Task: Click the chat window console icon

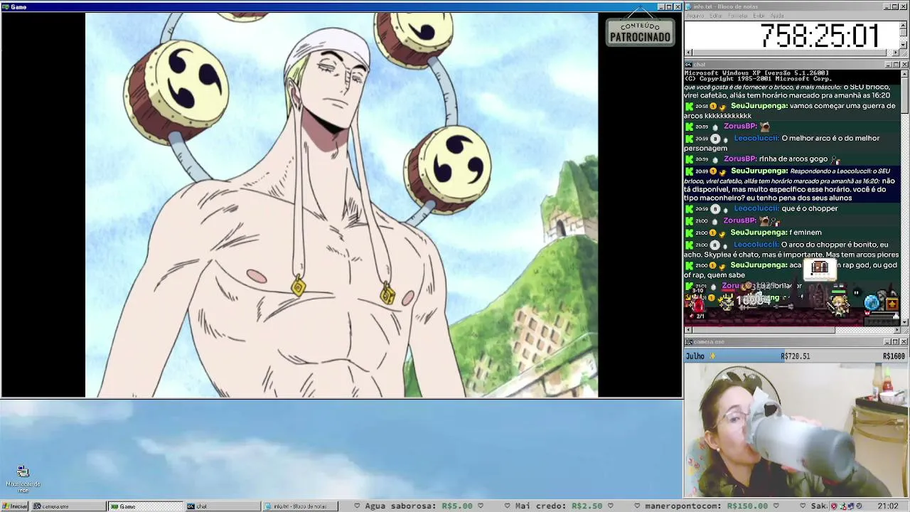Action: [689, 65]
